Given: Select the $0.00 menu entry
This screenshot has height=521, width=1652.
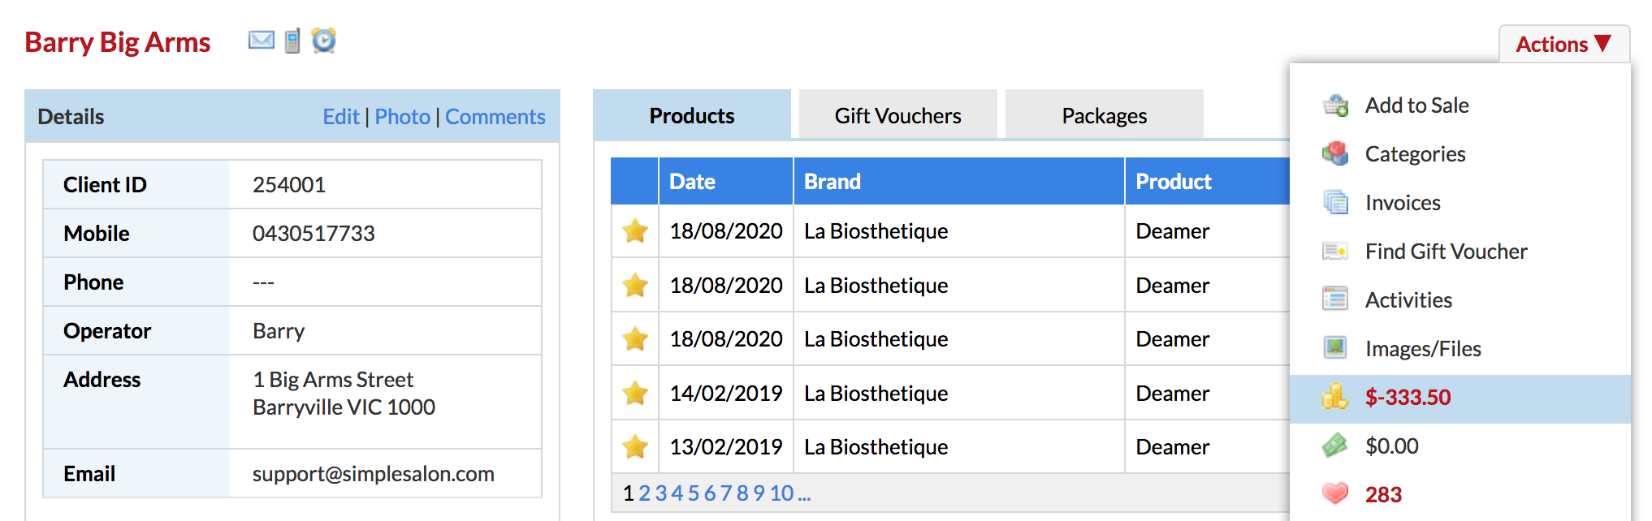Looking at the screenshot, I should tap(1460, 446).
